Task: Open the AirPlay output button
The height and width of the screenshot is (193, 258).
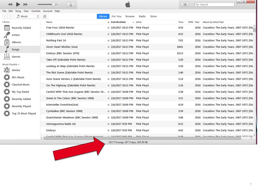Action: click(71, 5)
